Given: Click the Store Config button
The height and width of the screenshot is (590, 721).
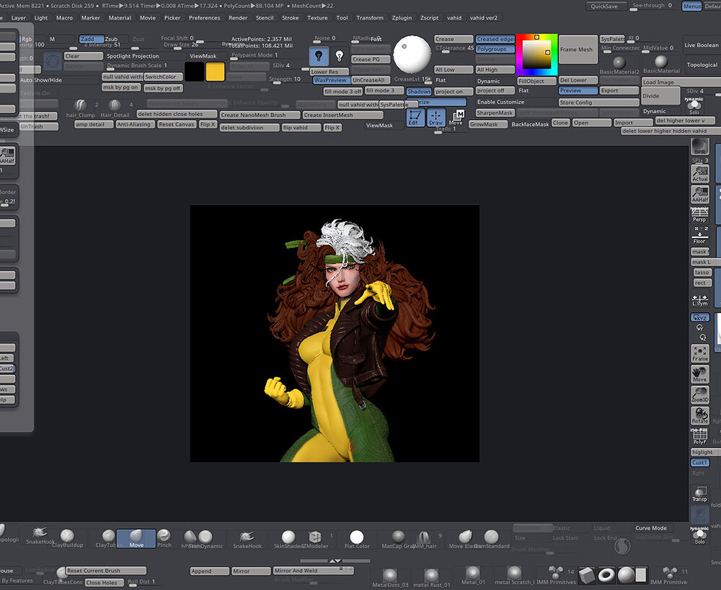Looking at the screenshot, I should pos(598,102).
